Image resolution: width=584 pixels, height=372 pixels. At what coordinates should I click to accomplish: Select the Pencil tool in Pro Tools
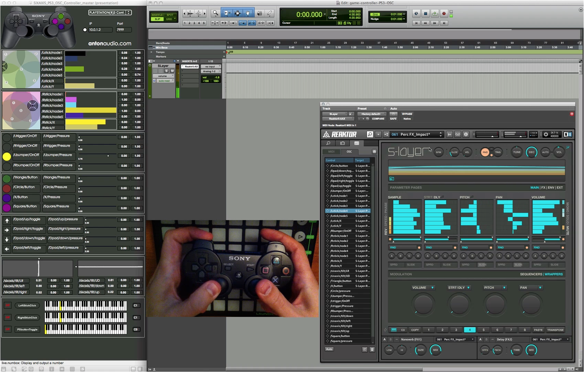point(270,13)
